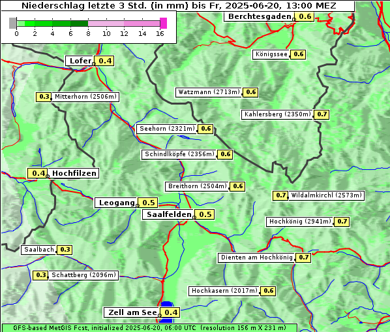Screen dimensions: 390x332
Task: Click Seehorn's 0.6 value box
Action: tap(205, 129)
